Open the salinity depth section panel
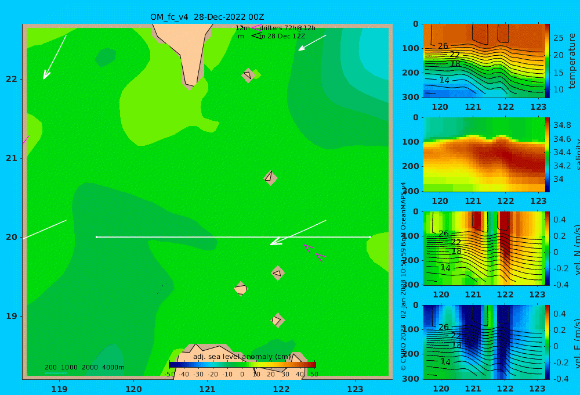Image resolution: width=580 pixels, height=395 pixels. click(x=484, y=155)
